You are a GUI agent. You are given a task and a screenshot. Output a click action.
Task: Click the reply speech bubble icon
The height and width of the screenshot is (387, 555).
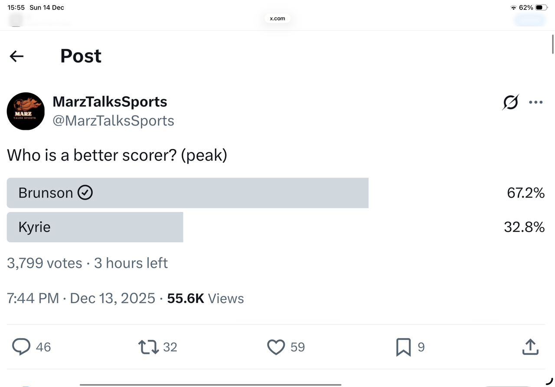coord(21,347)
